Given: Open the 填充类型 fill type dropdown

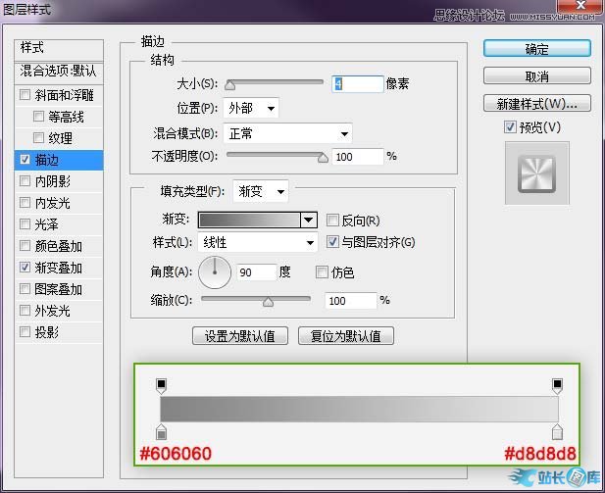Looking at the screenshot, I should [260, 190].
